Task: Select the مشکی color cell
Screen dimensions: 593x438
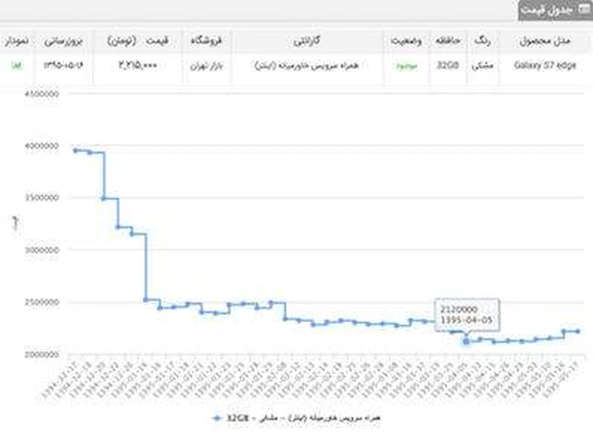Action: pos(482,66)
